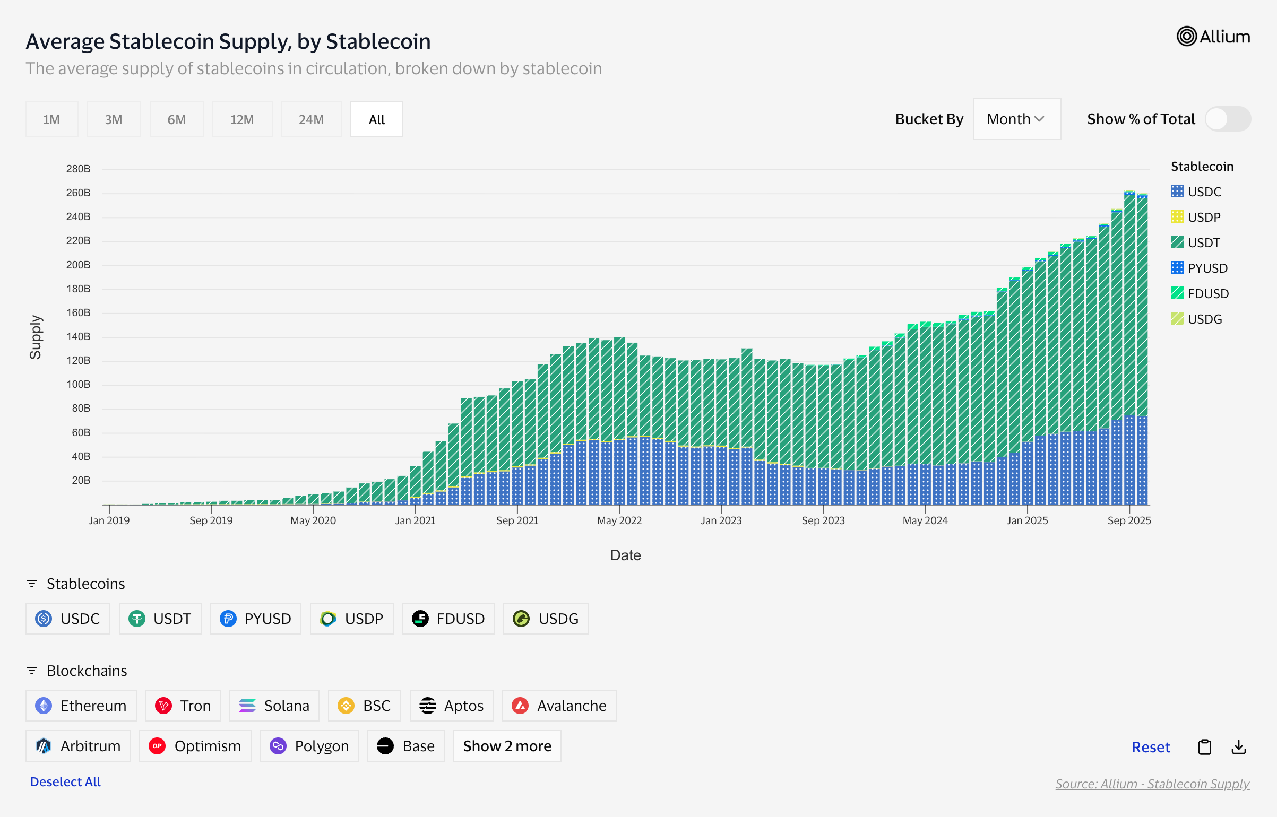Open the Bucket By Month dropdown

pos(1016,119)
